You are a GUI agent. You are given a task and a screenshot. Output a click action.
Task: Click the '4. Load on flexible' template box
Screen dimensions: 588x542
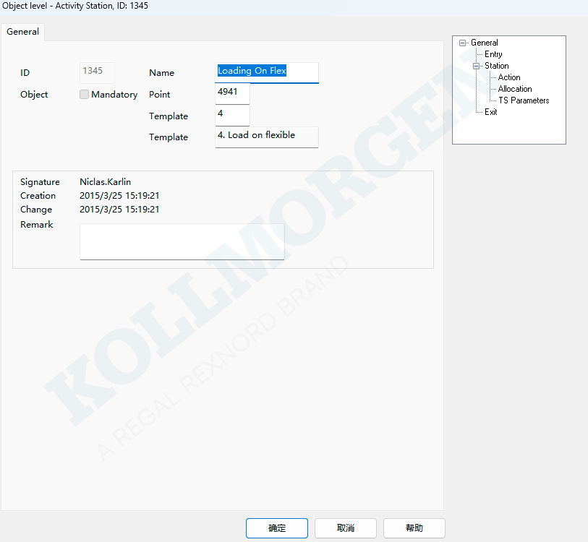(x=266, y=137)
